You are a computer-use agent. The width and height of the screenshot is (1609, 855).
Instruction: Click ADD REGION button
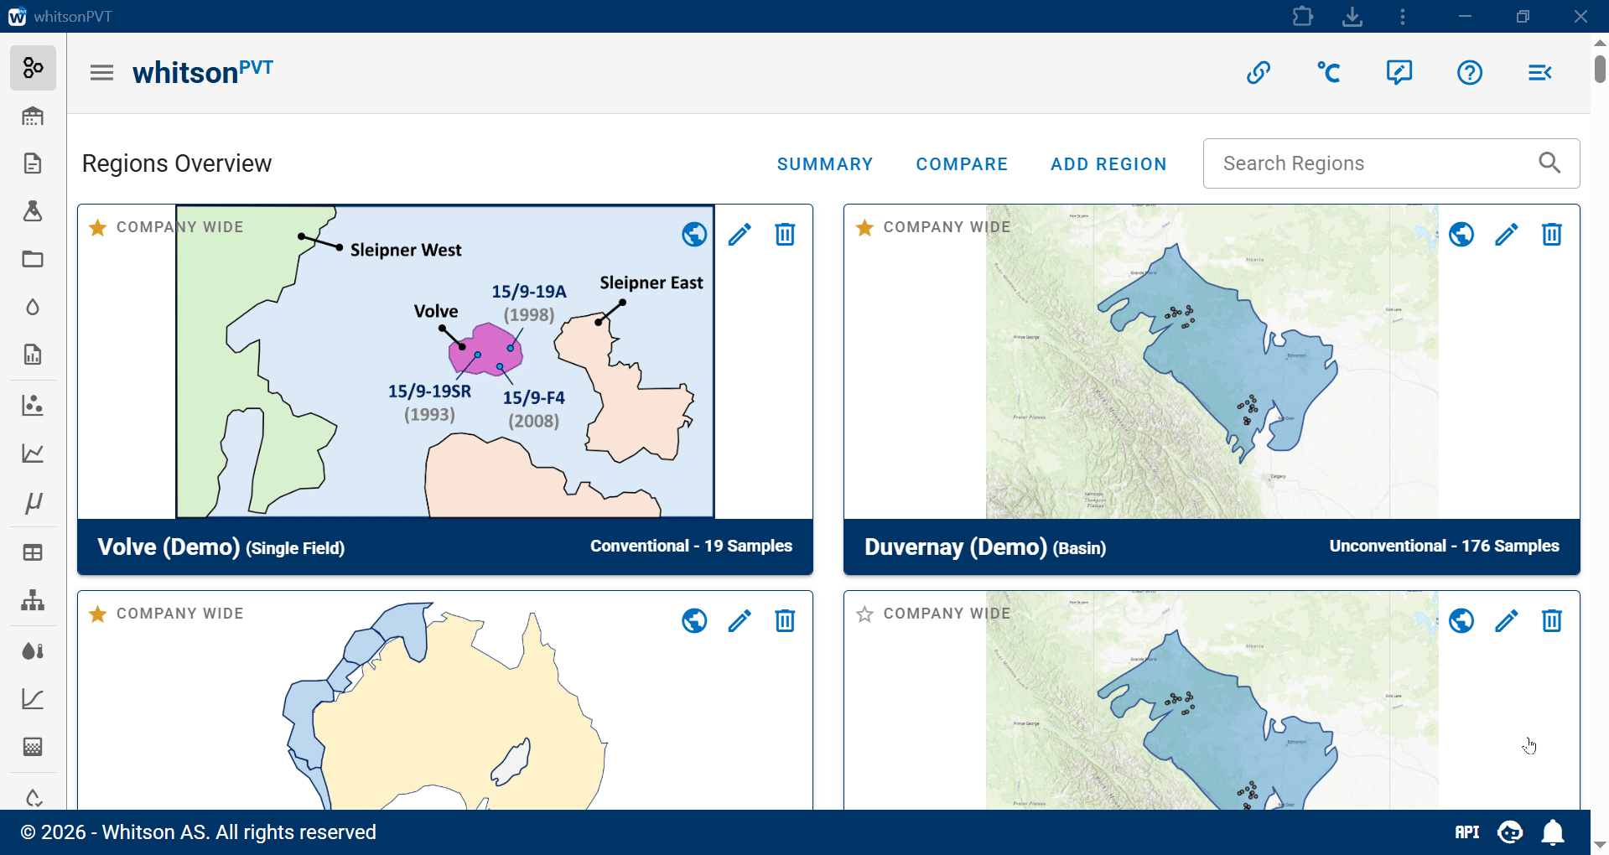point(1108,164)
